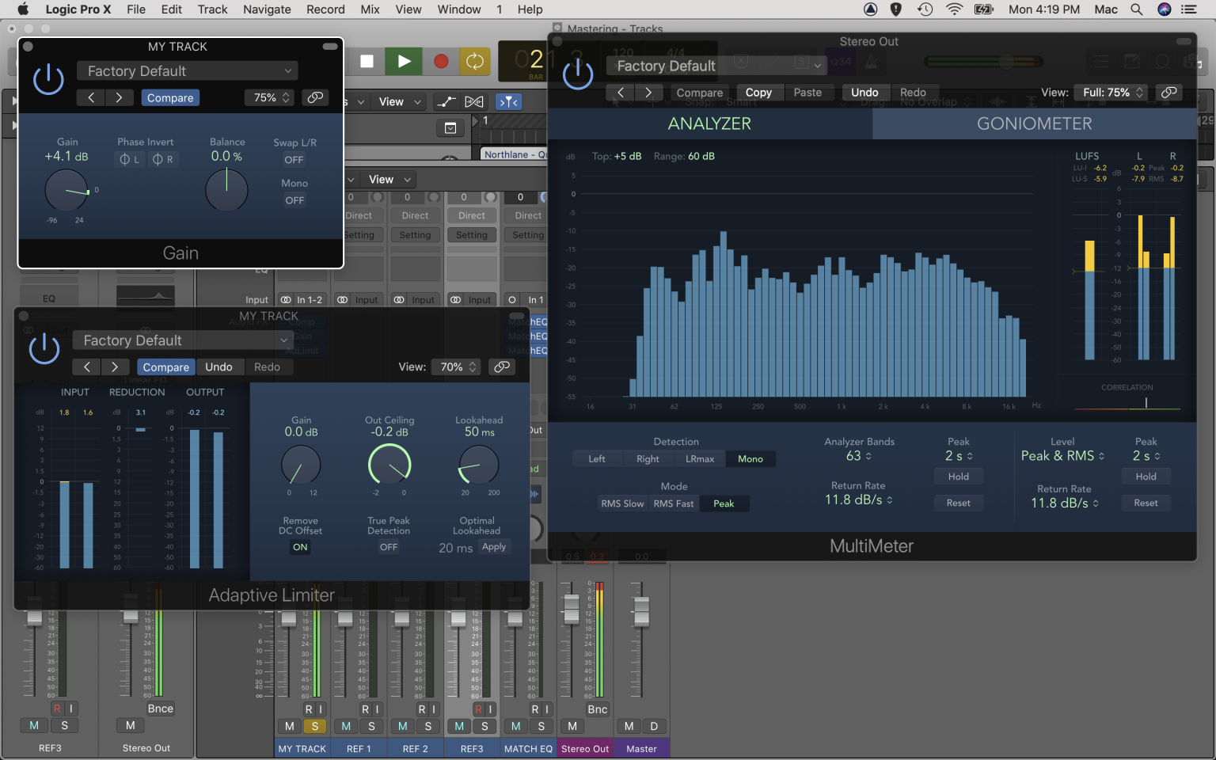The image size is (1216, 760).
Task: Change the MultiMeter view zoom dropdown
Action: 1111,92
